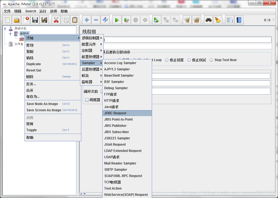Screen dimensions: 278x198
Task: Select Stop Test Now radio button
Action: pyautogui.click(x=211, y=60)
